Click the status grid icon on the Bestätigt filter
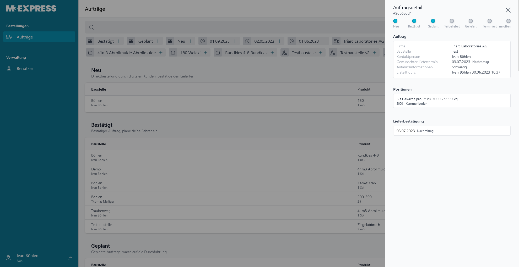 (90, 41)
